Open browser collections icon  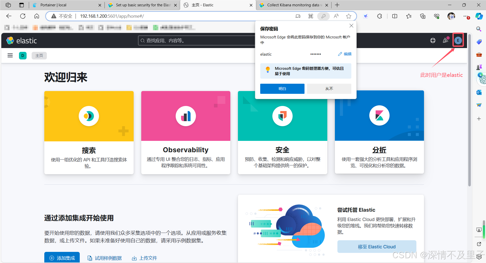(423, 16)
